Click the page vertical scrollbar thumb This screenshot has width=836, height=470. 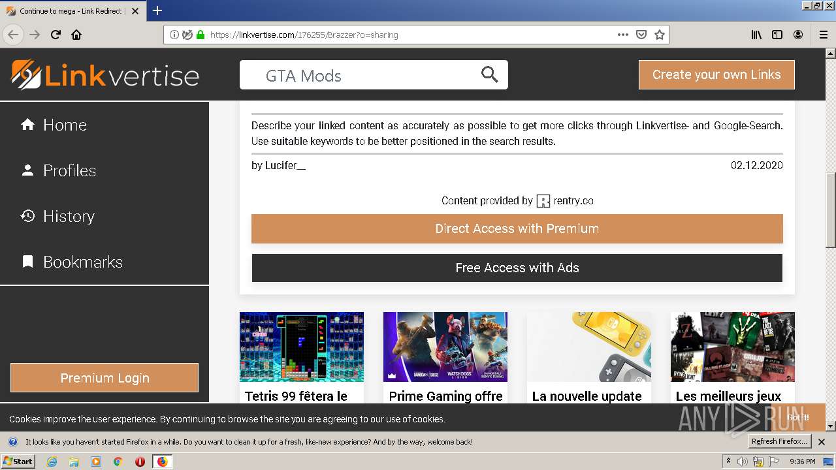tap(830, 210)
